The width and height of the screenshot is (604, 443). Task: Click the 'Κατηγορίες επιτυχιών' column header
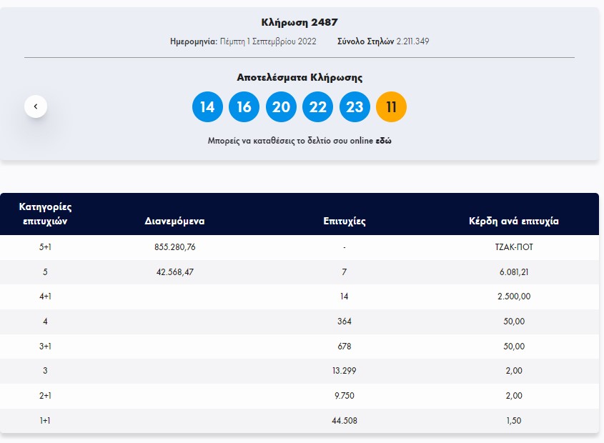(x=45, y=214)
